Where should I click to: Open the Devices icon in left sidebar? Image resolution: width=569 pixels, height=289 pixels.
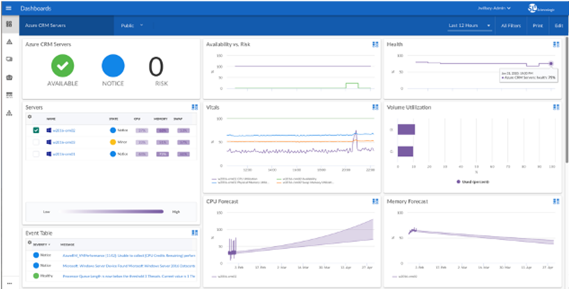pos(10,59)
